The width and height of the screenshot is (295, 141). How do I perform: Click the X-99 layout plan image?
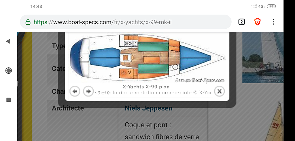147,57
